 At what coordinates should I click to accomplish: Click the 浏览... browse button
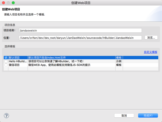click(151, 38)
